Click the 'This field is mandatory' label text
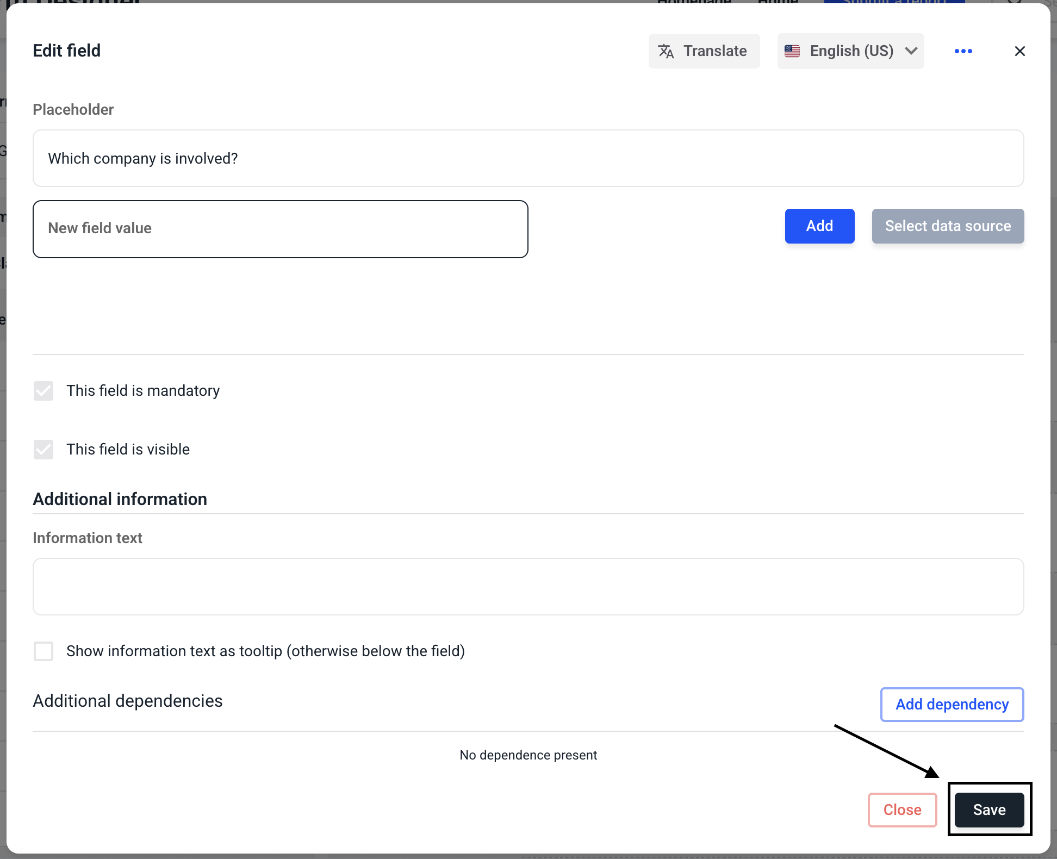Viewport: 1057px width, 859px height. (x=143, y=391)
